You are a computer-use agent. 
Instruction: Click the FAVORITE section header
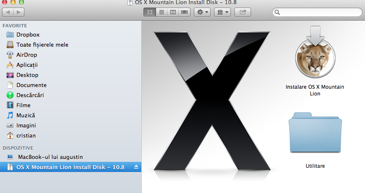(15, 26)
